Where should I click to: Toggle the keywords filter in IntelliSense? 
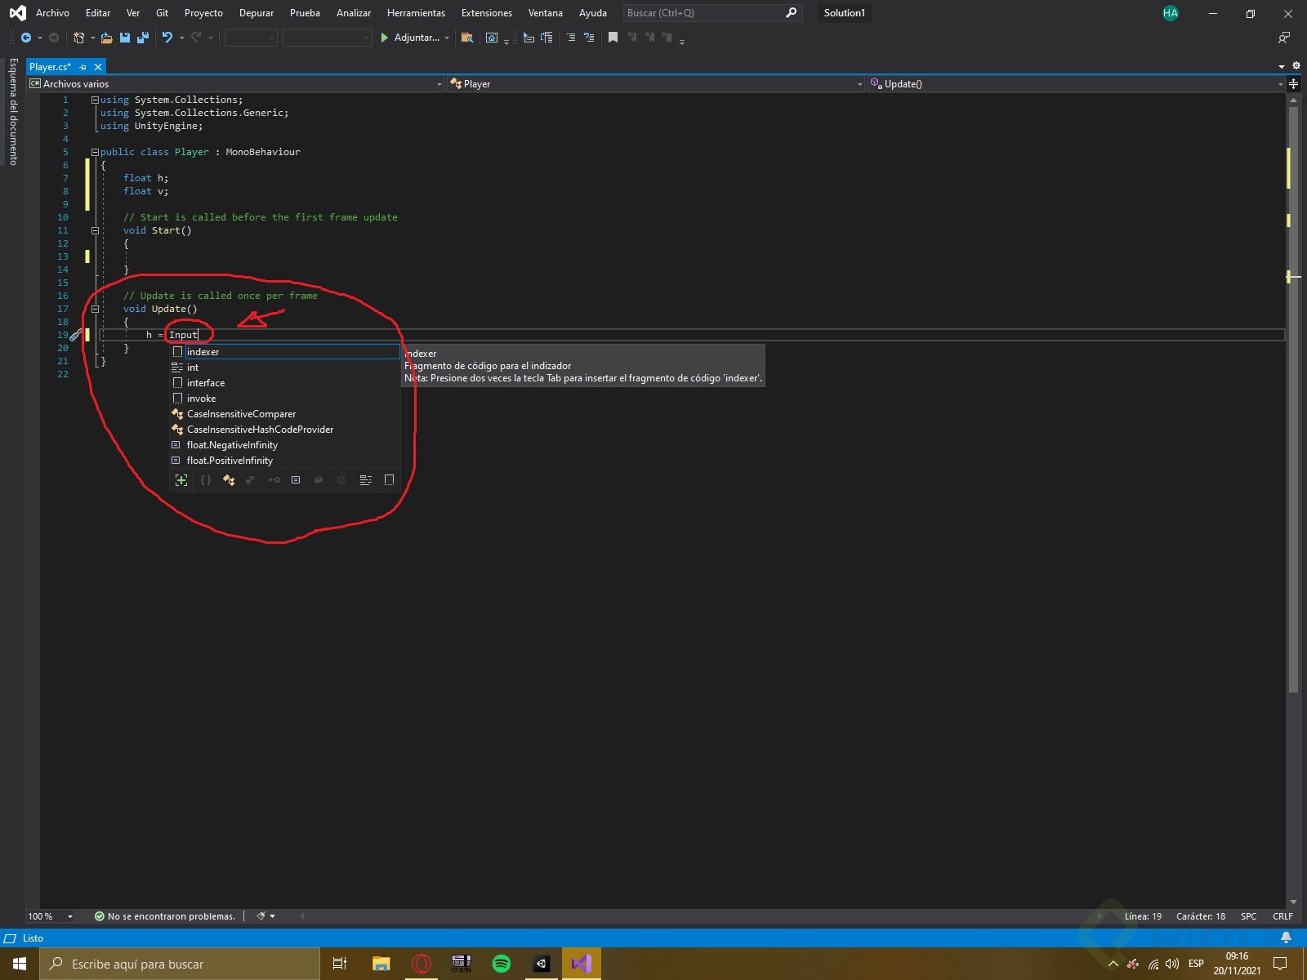click(366, 480)
